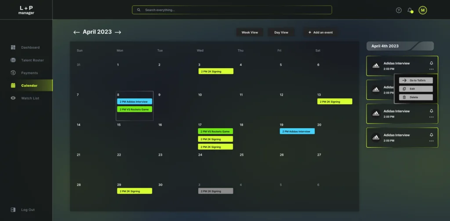Image resolution: width=450 pixels, height=221 pixels.
Task: Select the Calendar sidebar item
Action: point(26,86)
